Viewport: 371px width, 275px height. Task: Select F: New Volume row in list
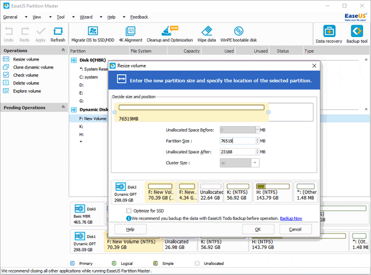89,119
